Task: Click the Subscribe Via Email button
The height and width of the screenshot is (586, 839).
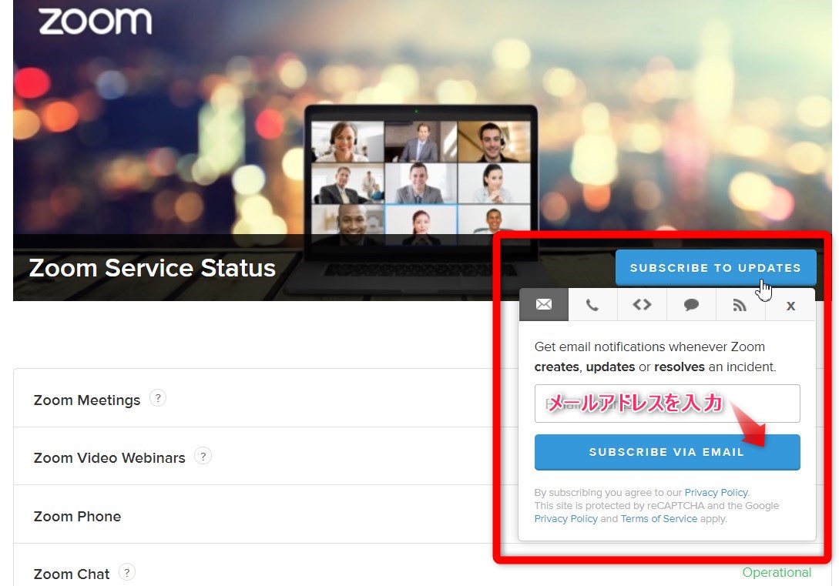Action: coord(667,452)
